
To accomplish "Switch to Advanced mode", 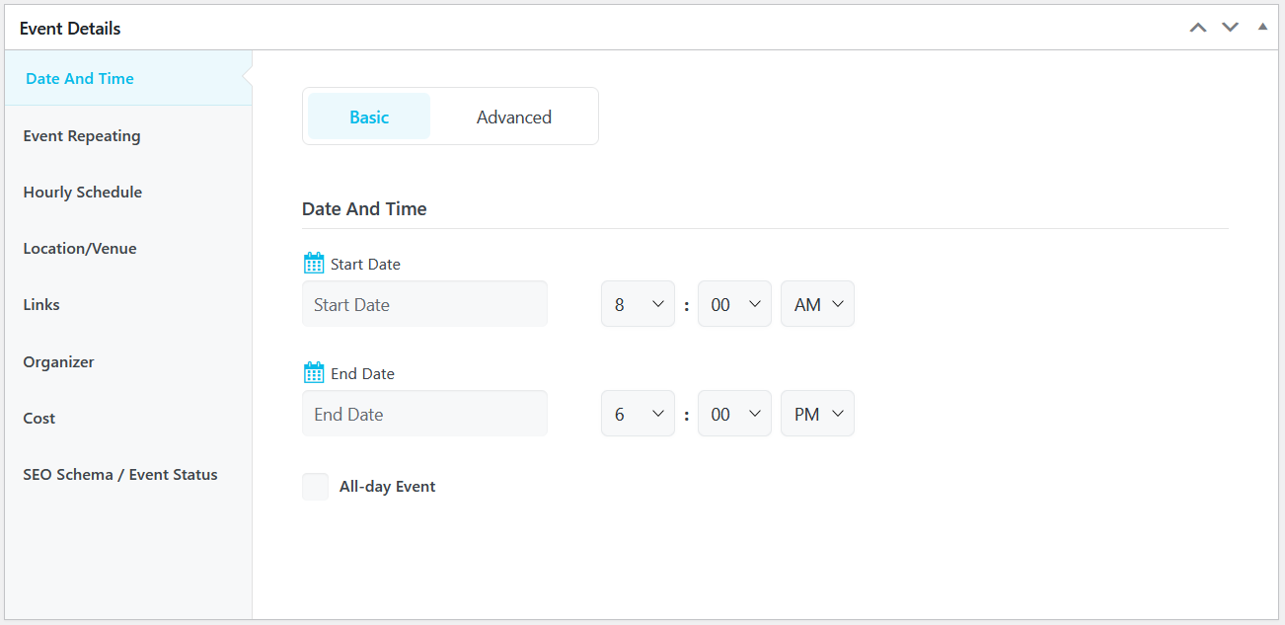I will pos(514,117).
